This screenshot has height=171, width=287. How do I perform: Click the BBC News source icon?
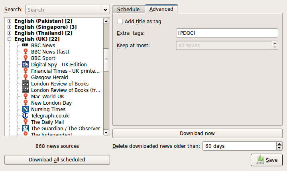[x=26, y=45]
